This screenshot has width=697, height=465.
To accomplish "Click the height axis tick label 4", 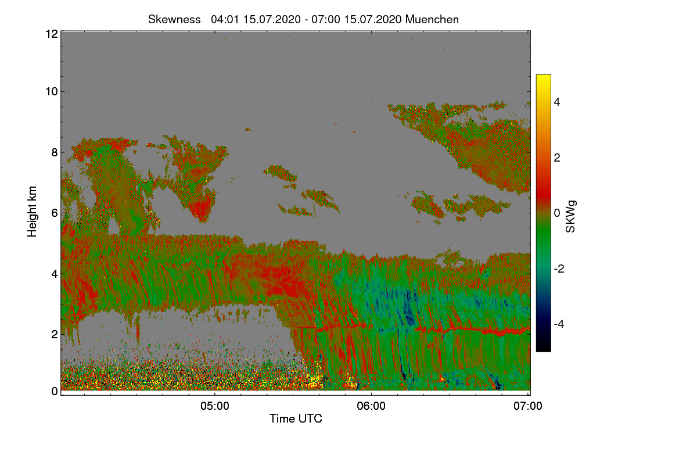I will 55,273.
